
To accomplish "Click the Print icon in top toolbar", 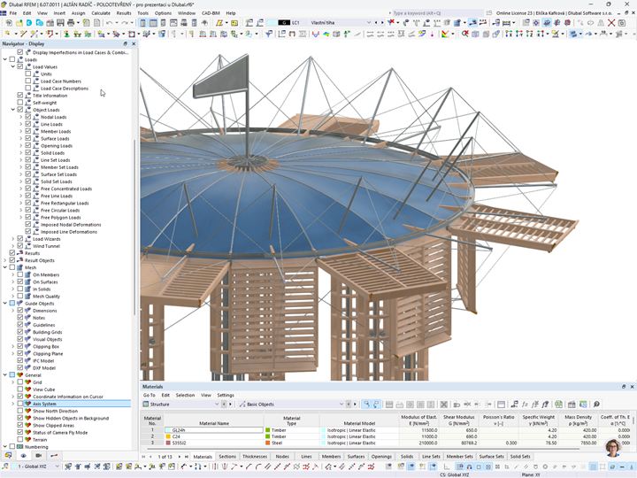I will tap(71, 23).
